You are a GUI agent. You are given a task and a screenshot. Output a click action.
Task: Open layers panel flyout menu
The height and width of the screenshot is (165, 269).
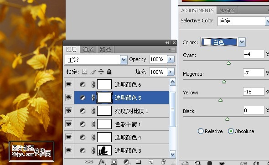tap(172, 50)
